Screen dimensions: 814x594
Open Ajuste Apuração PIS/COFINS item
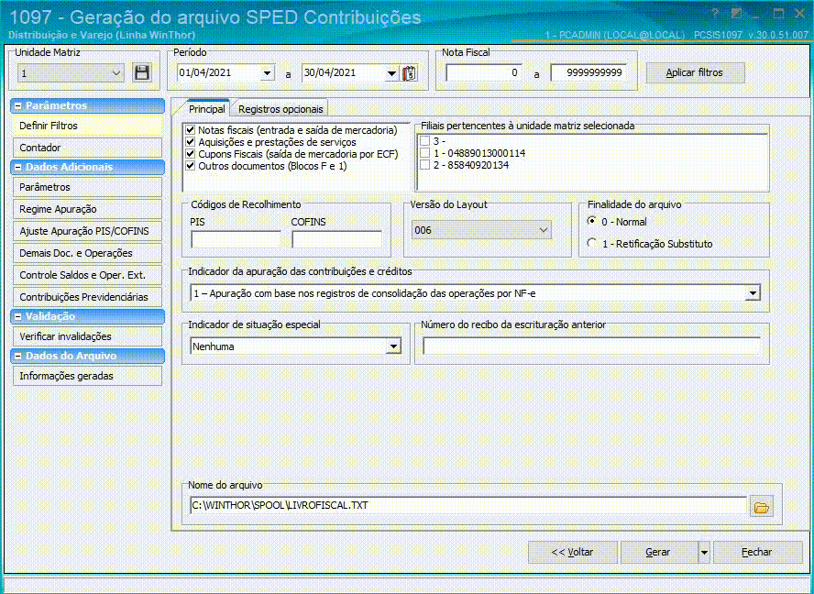(x=87, y=231)
